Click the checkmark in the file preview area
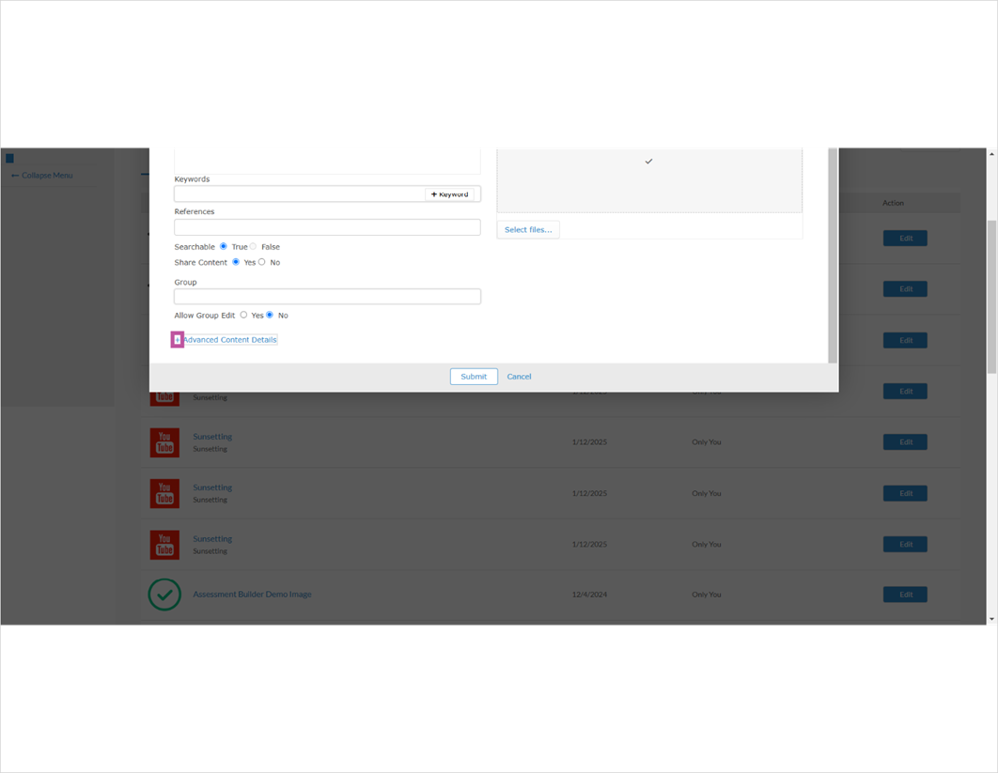 [647, 161]
